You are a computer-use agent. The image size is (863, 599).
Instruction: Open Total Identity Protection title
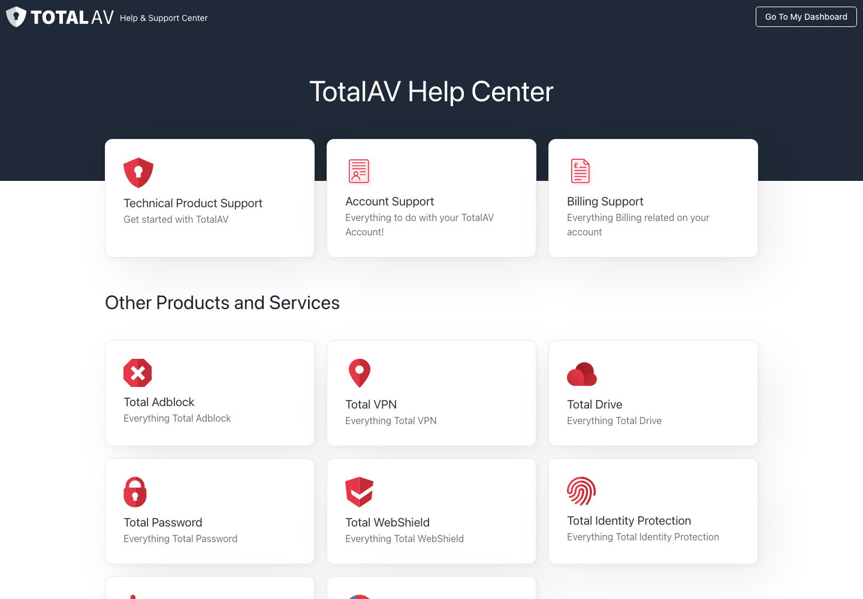629,521
